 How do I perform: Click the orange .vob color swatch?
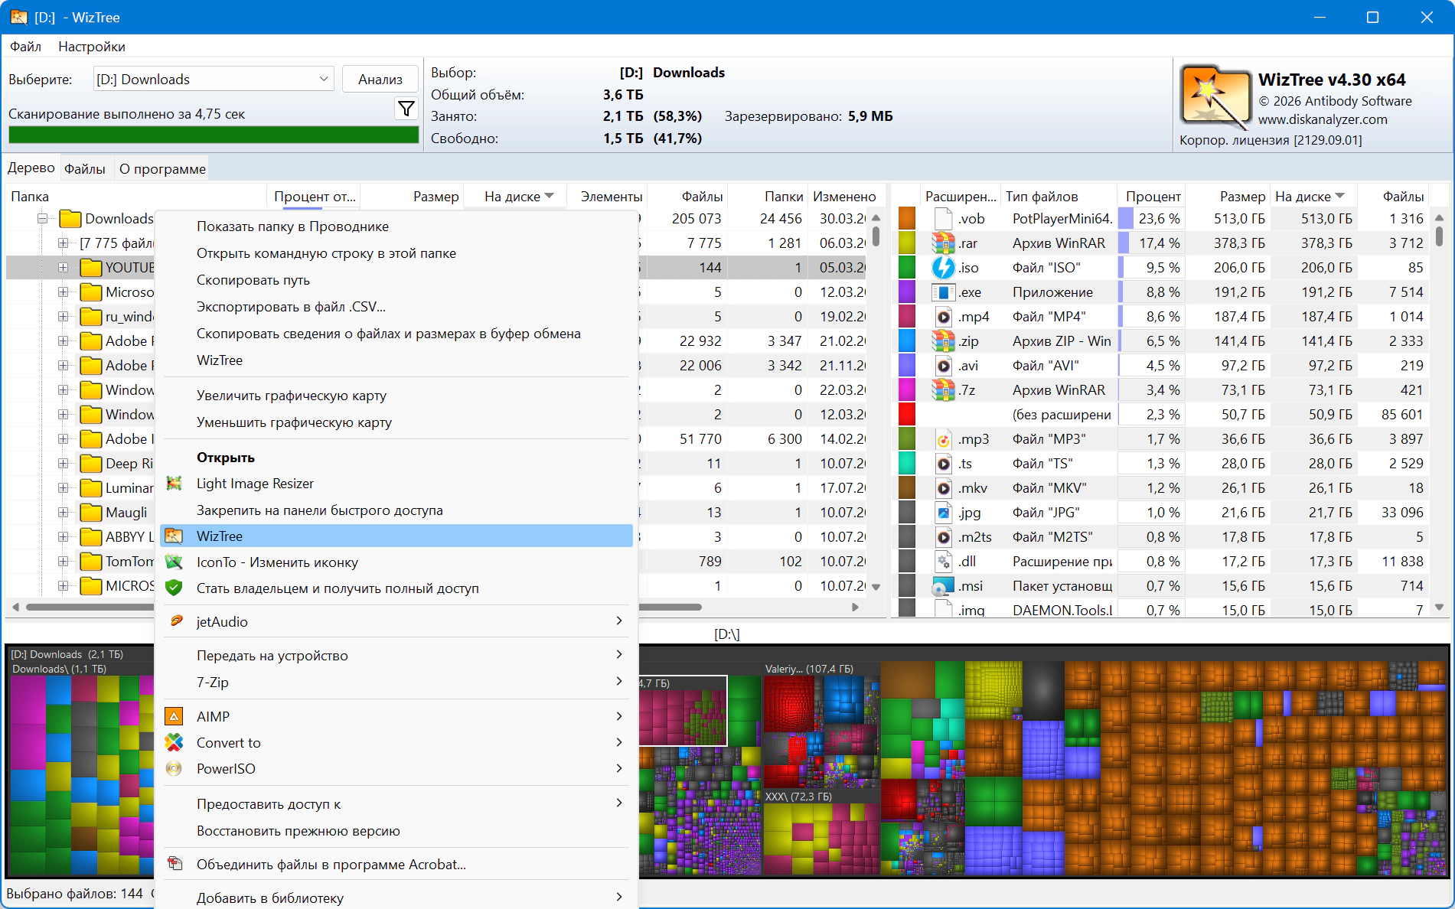click(907, 219)
